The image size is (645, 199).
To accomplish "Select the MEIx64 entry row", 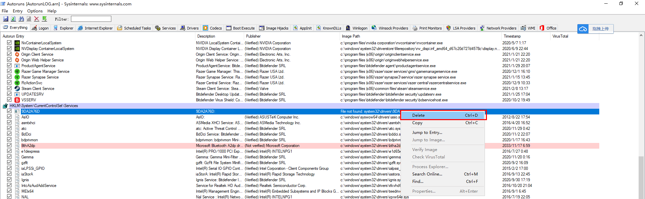I will click(x=300, y=191).
